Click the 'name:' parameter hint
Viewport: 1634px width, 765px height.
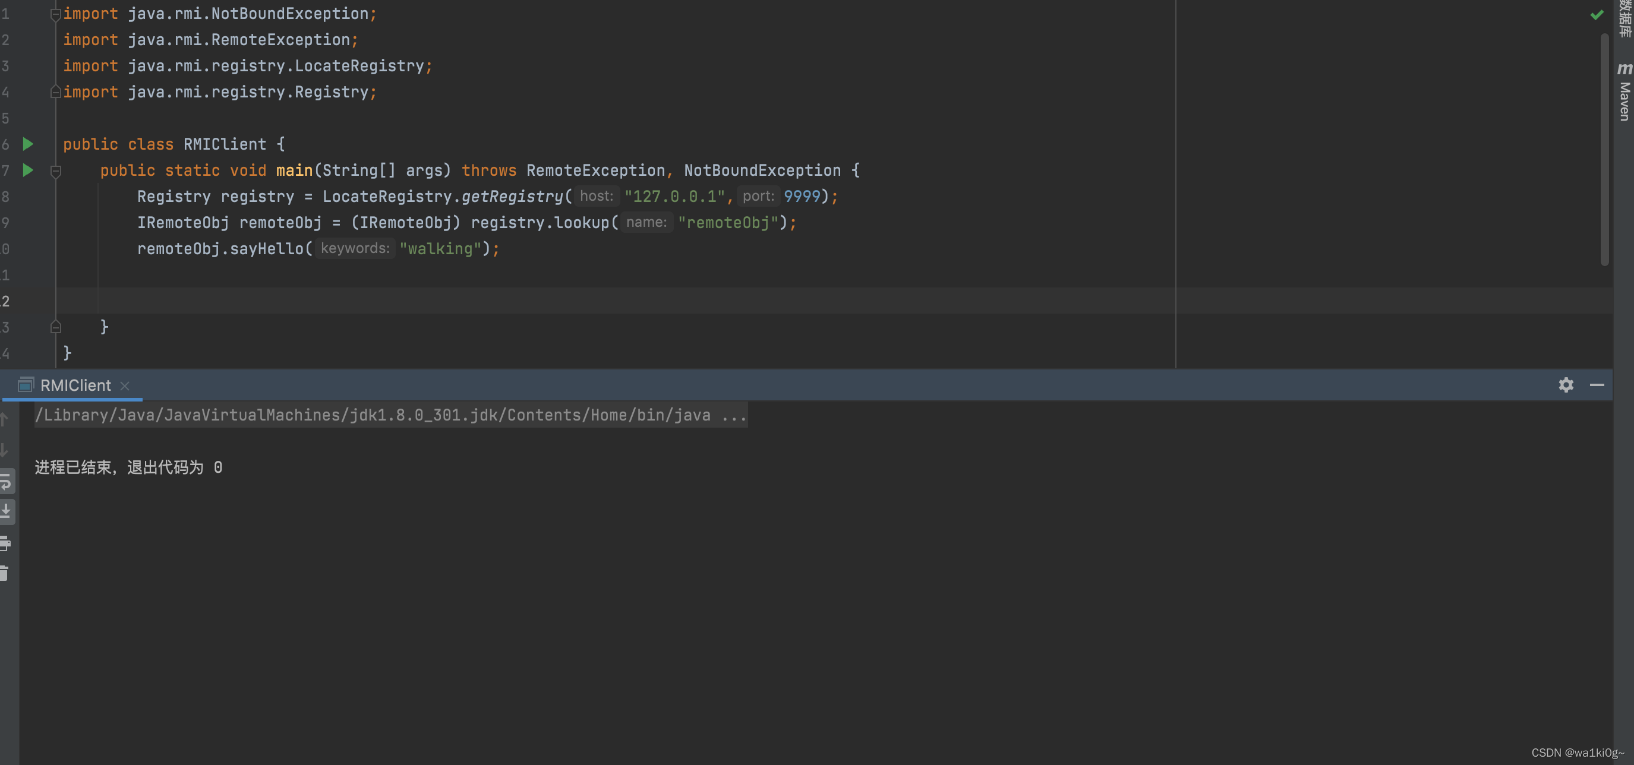(x=646, y=223)
